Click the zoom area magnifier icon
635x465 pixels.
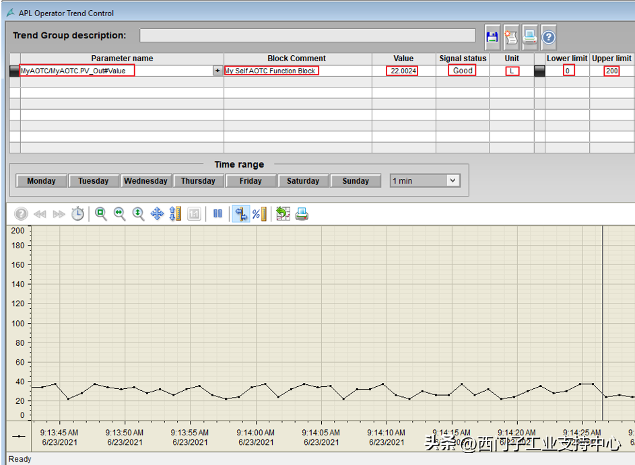click(101, 214)
